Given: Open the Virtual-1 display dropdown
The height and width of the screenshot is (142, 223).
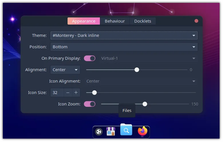Looking at the screenshot, I should tap(148, 58).
